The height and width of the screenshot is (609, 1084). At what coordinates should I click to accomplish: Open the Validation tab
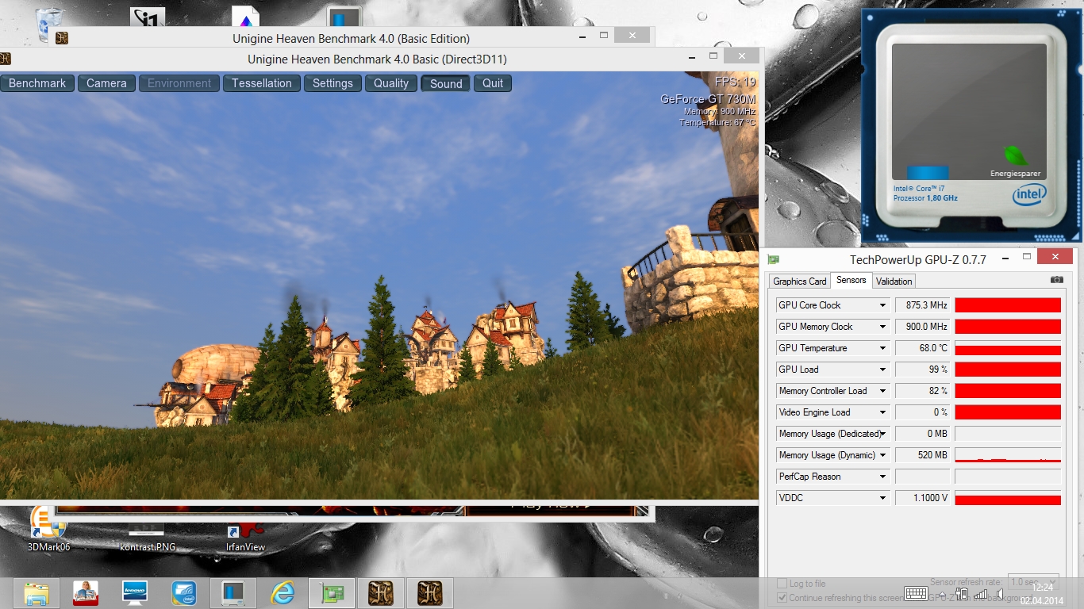(x=894, y=282)
